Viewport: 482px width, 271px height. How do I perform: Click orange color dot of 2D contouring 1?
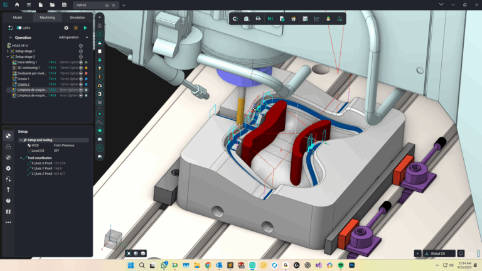point(86,68)
